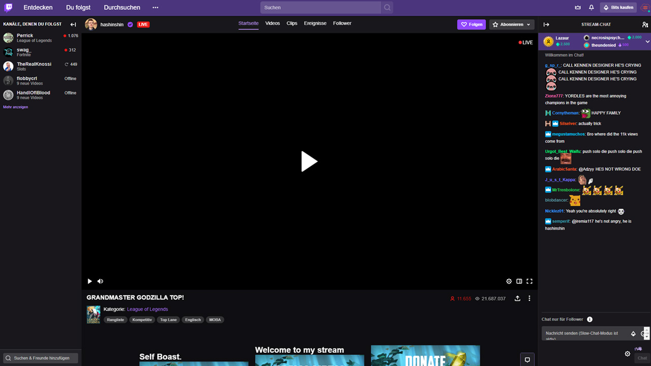The height and width of the screenshot is (366, 651).
Task: Expand the gifted subs leaderboard chevron
Action: [x=647, y=41]
